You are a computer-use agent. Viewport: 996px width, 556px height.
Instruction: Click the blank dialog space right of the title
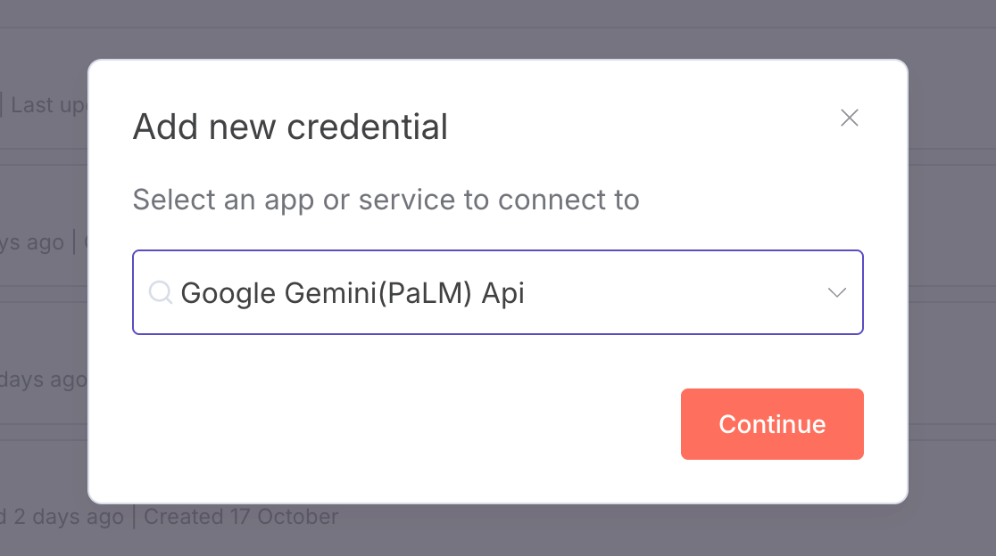point(643,127)
